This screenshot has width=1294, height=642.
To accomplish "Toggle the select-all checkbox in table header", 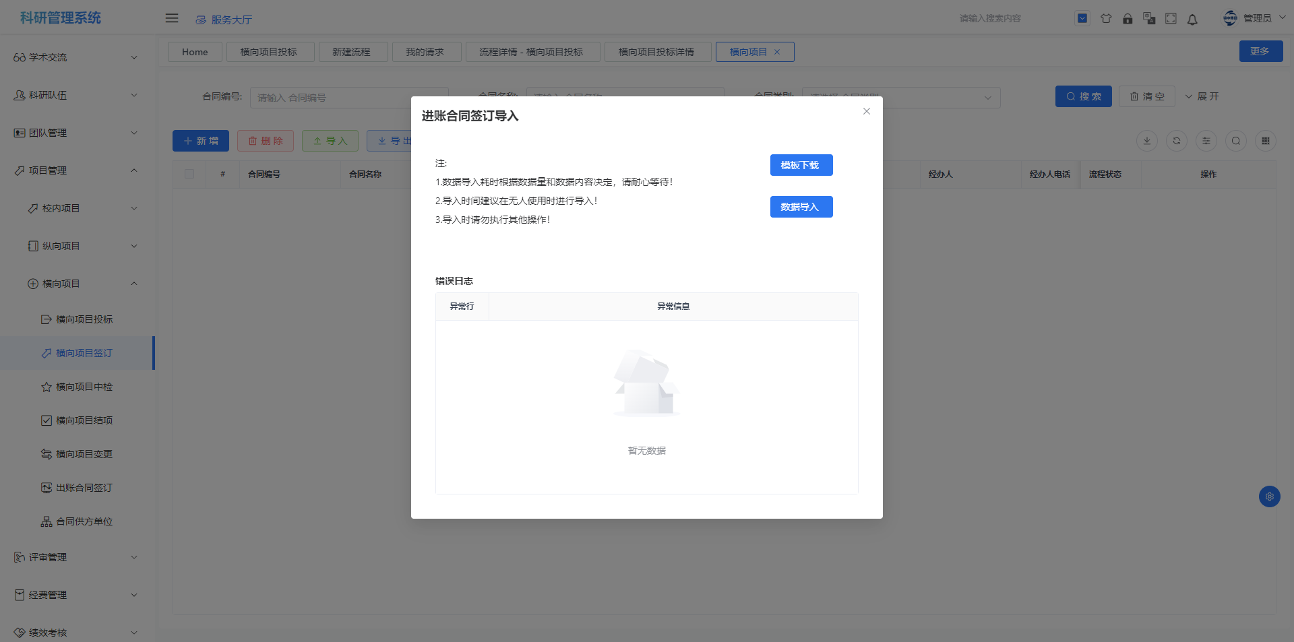I will point(189,174).
